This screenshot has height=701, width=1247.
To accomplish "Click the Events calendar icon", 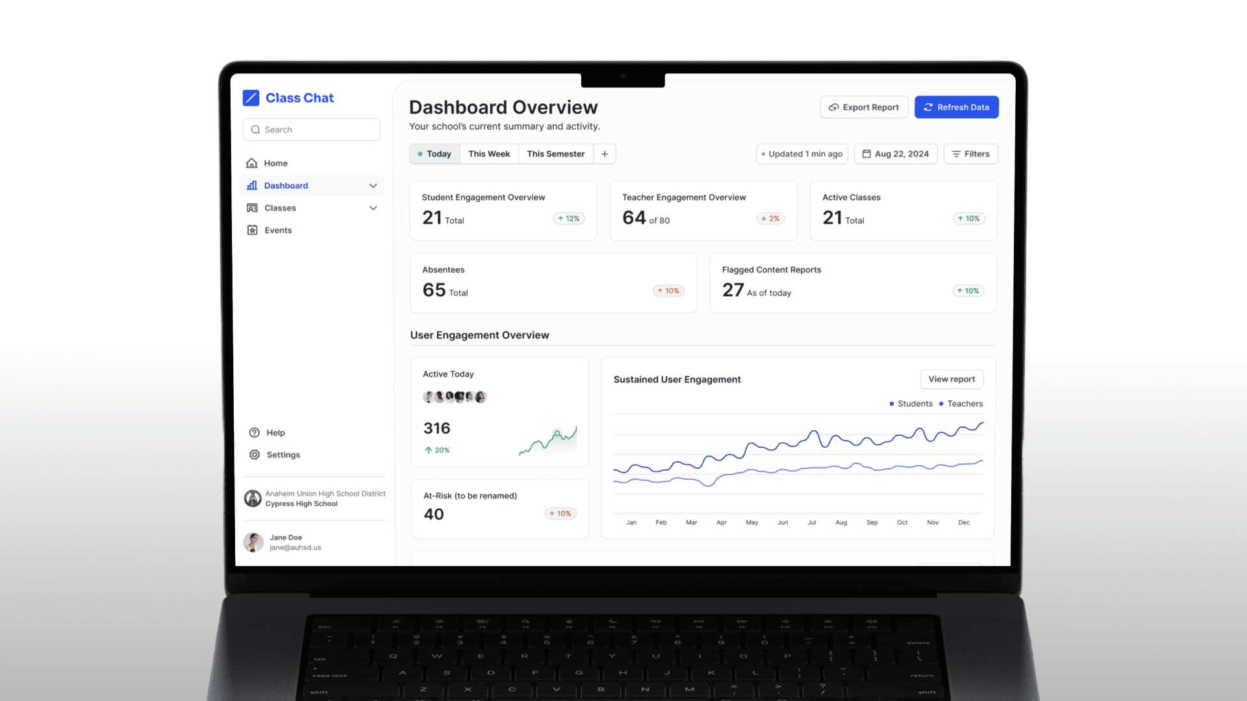I will click(252, 230).
